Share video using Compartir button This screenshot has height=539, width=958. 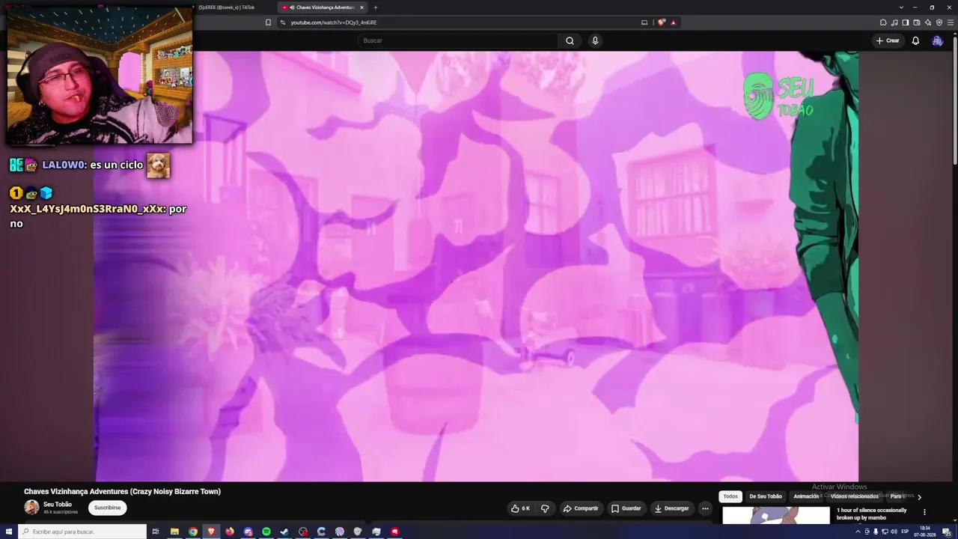[581, 508]
